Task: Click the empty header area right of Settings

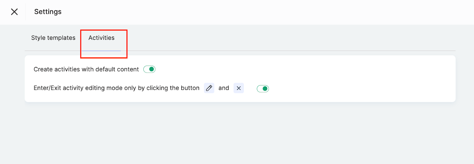Action: click(x=267, y=12)
